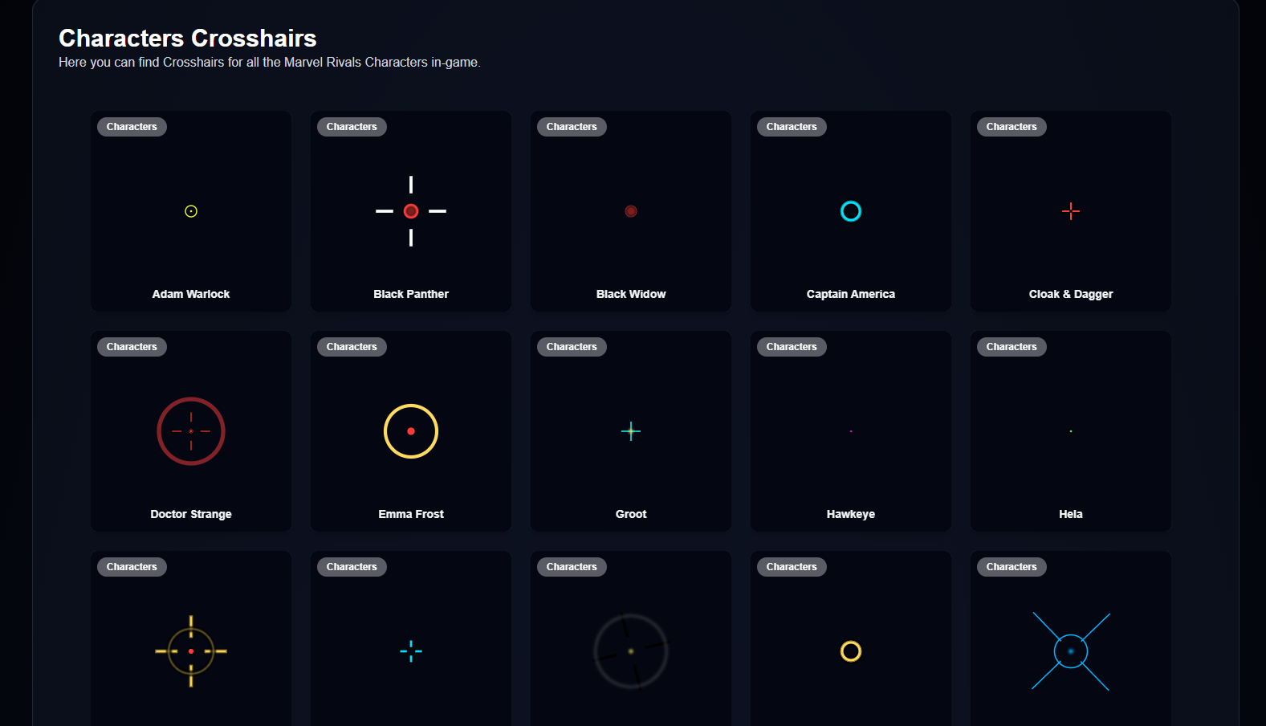Screen dimensions: 1266x726
Task: Select Doctor Strange's red circle crosshair
Action: click(x=191, y=431)
